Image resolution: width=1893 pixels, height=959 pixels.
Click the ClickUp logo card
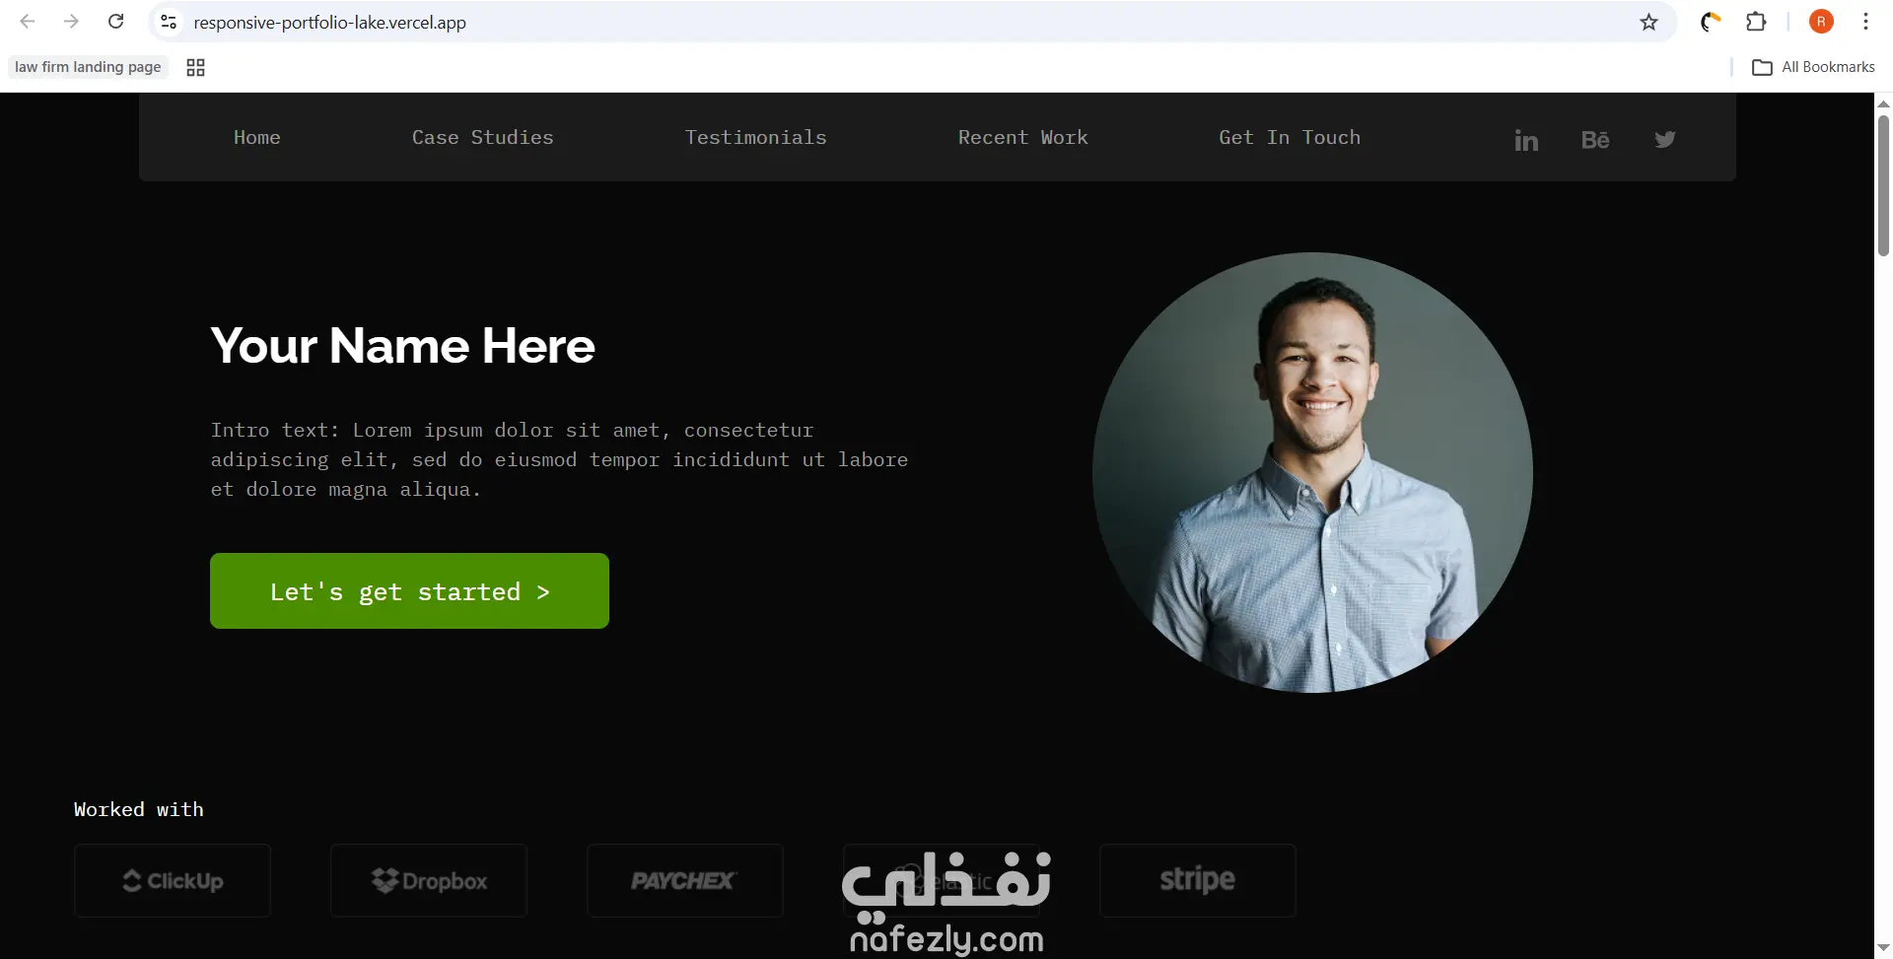coord(173,880)
